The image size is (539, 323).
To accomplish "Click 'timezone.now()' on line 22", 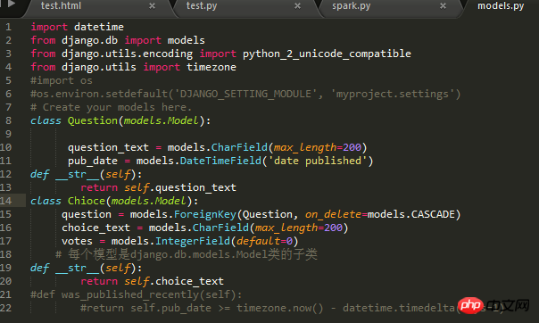I will [x=280, y=308].
